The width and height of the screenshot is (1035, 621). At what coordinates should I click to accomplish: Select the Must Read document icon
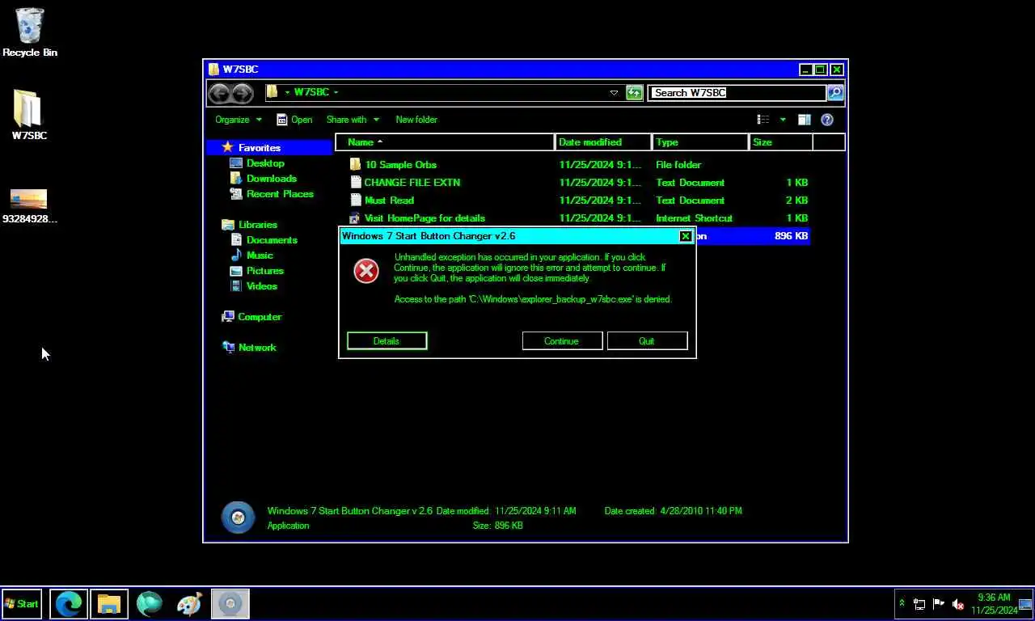pyautogui.click(x=355, y=200)
